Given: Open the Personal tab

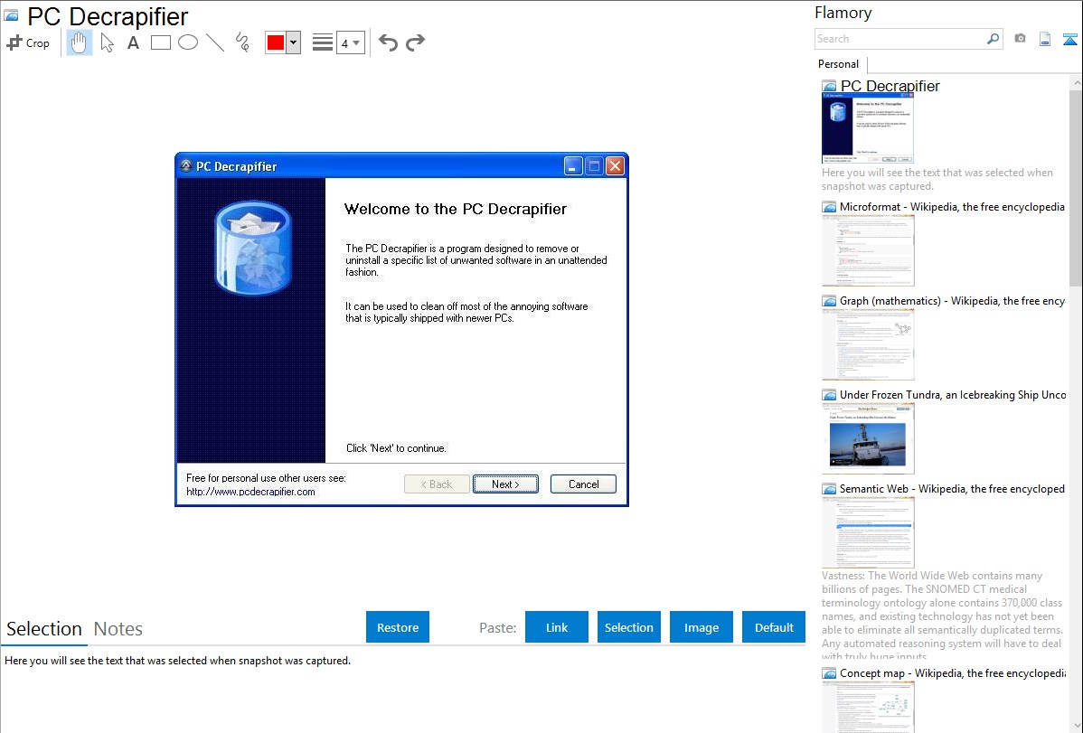Looking at the screenshot, I should coord(839,64).
